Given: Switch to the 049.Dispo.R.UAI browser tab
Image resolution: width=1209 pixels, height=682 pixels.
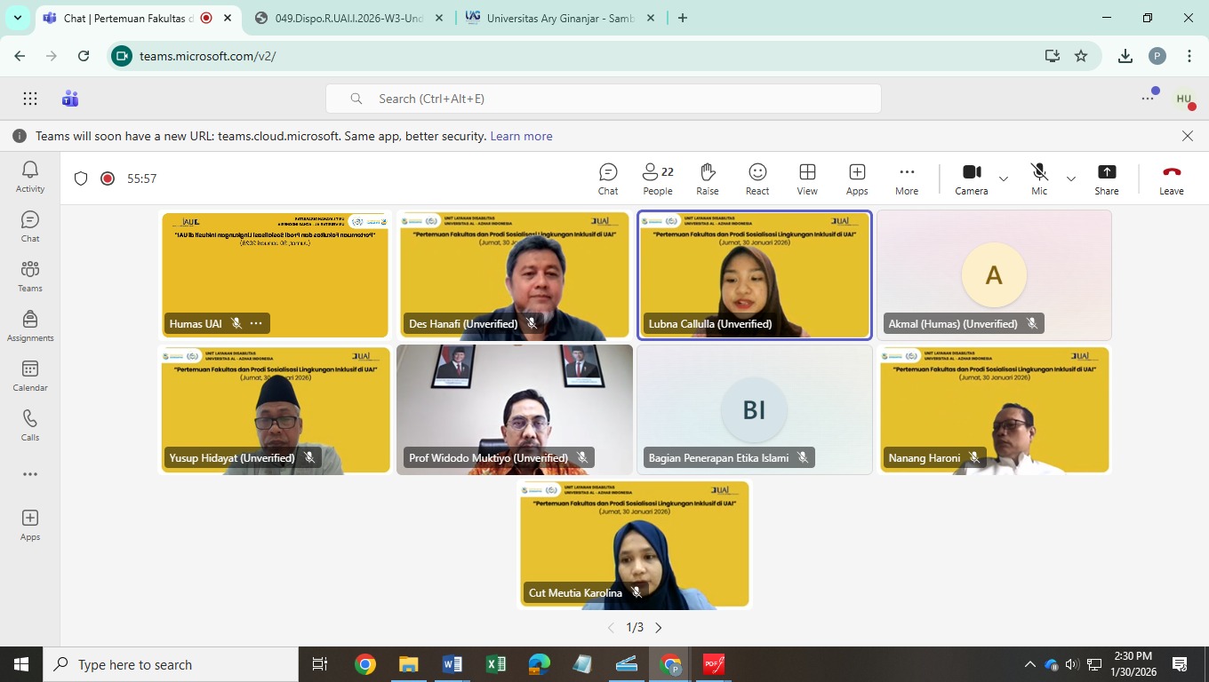Looking at the screenshot, I should (x=348, y=18).
